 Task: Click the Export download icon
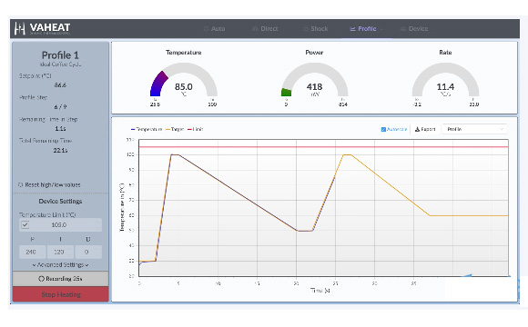417,129
